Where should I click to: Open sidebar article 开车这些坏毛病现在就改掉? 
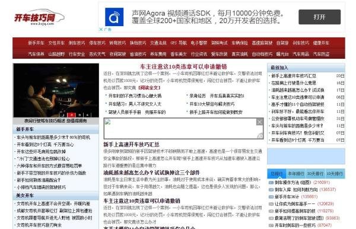click(x=42, y=152)
